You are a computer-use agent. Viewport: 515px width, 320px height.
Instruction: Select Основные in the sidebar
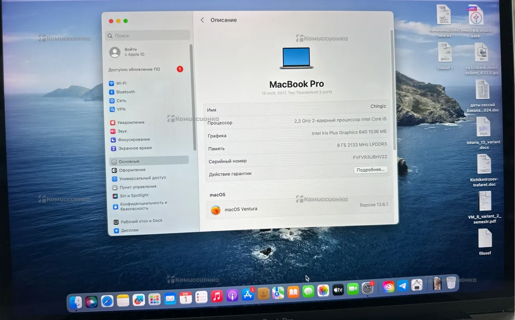tap(129, 161)
